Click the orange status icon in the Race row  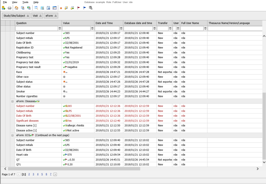tap(64, 72)
